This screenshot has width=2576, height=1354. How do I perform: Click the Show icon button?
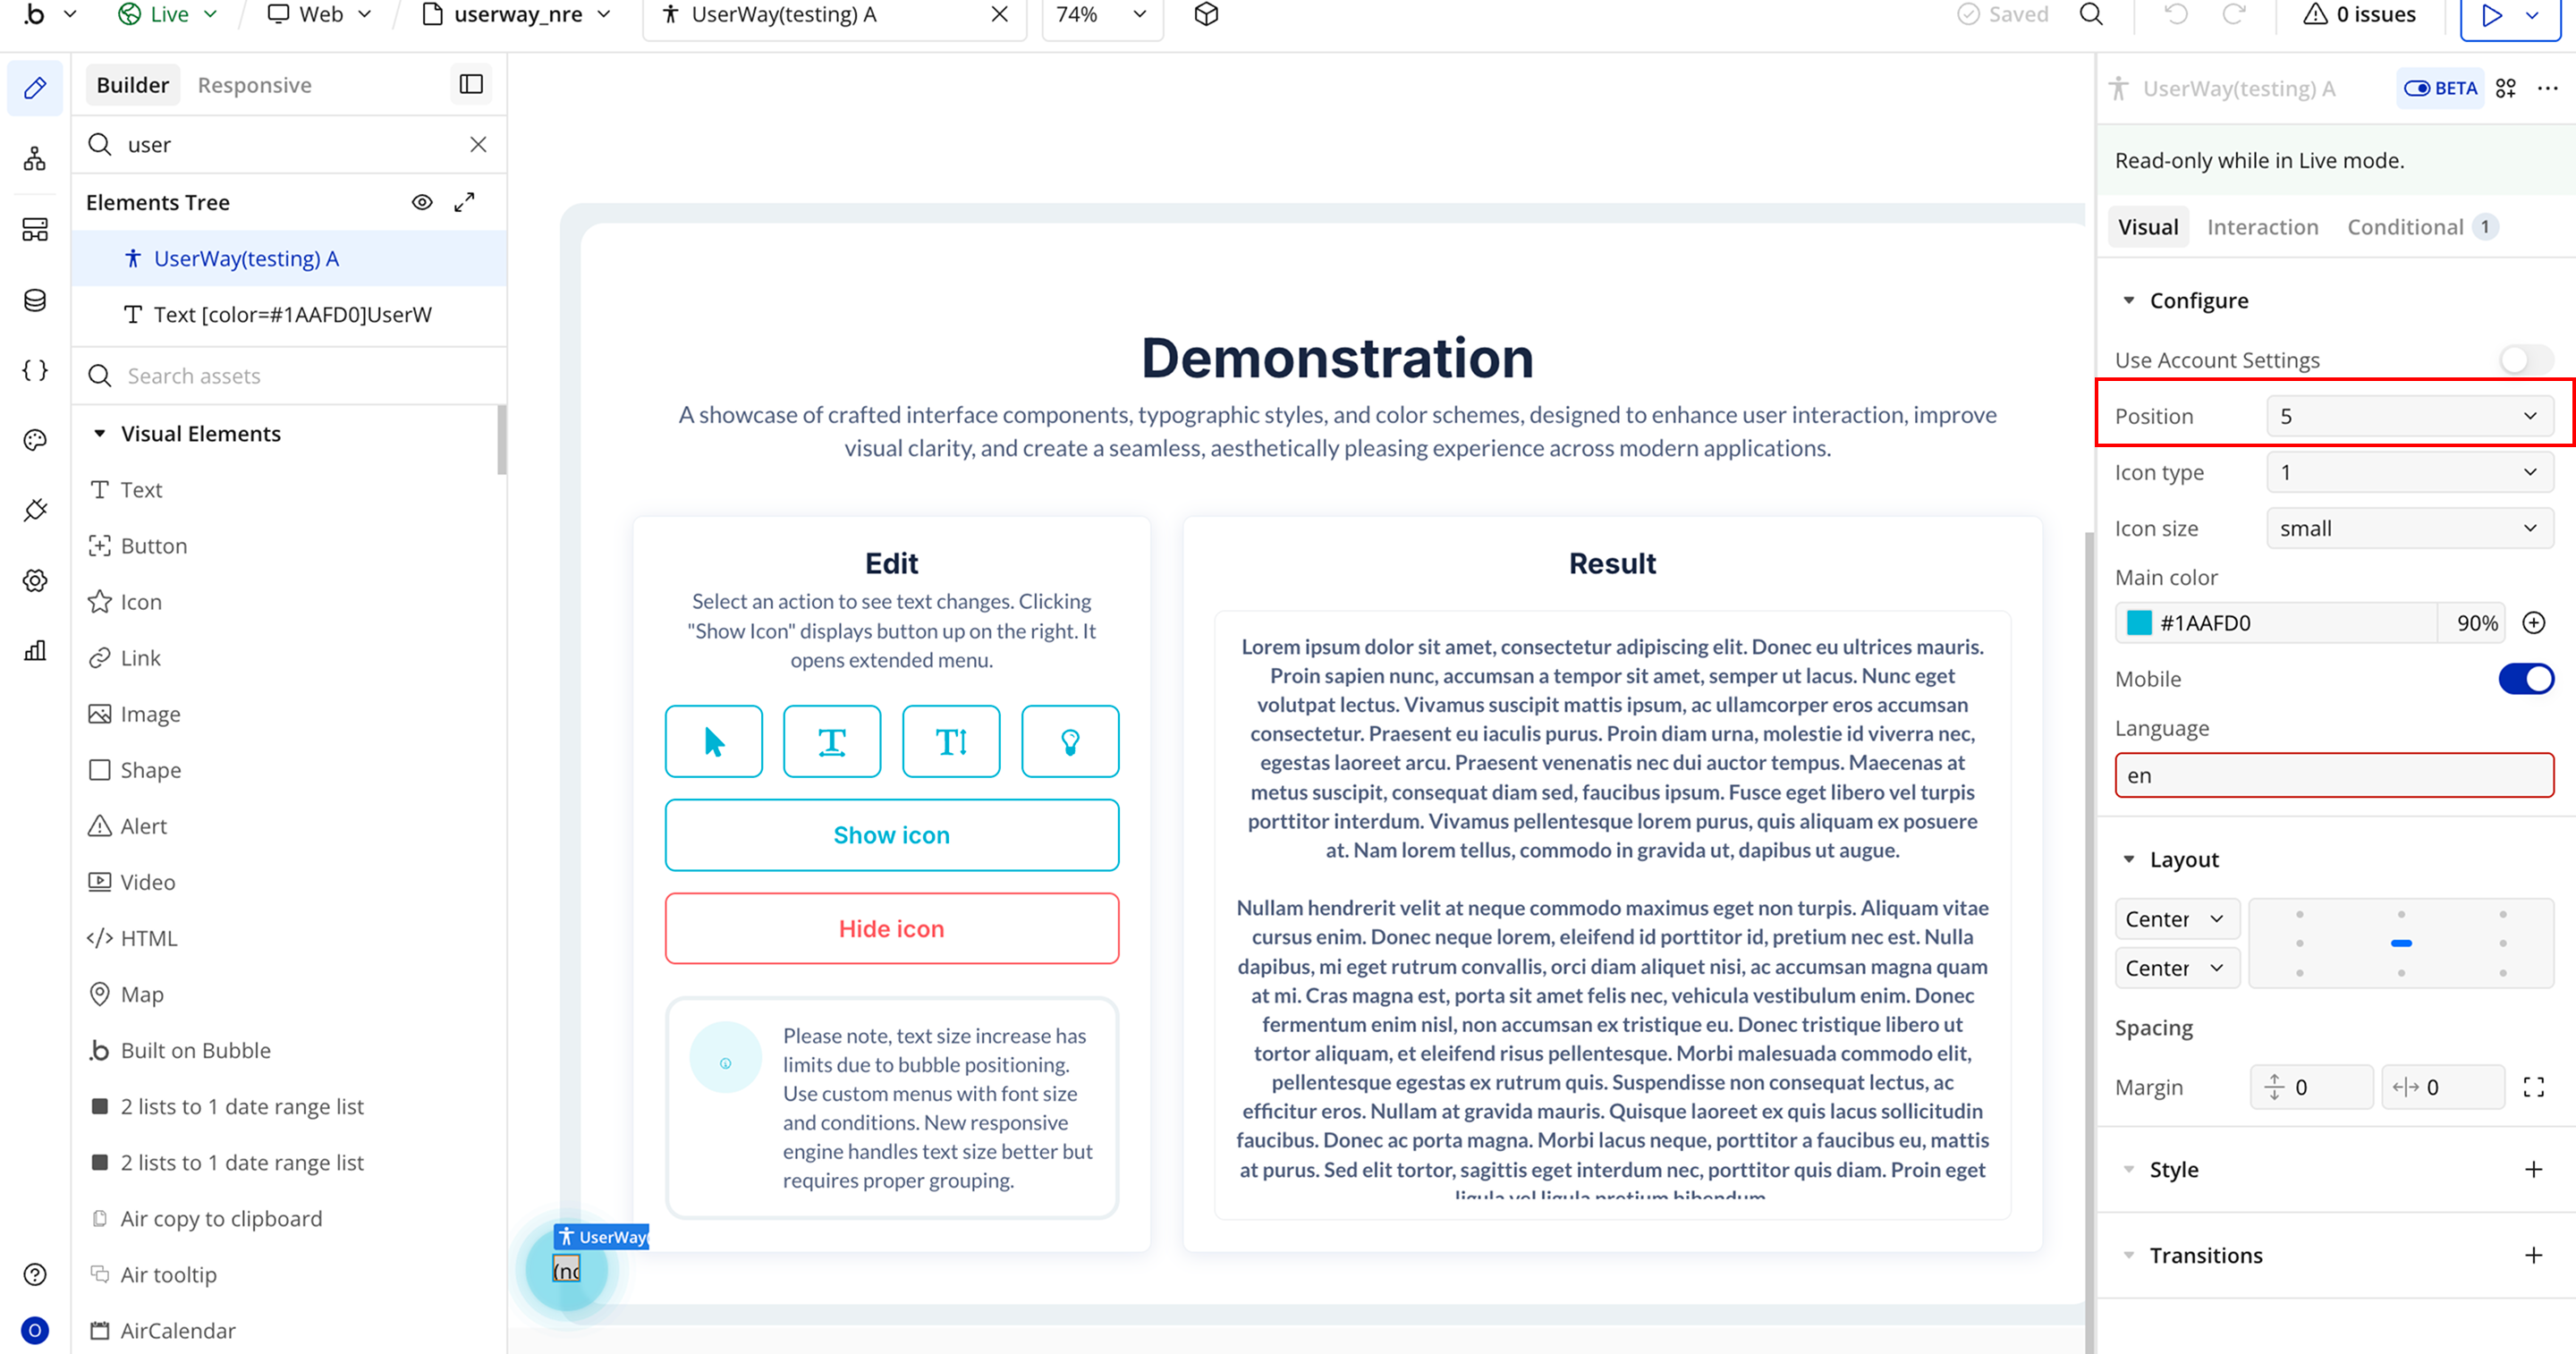pos(891,835)
